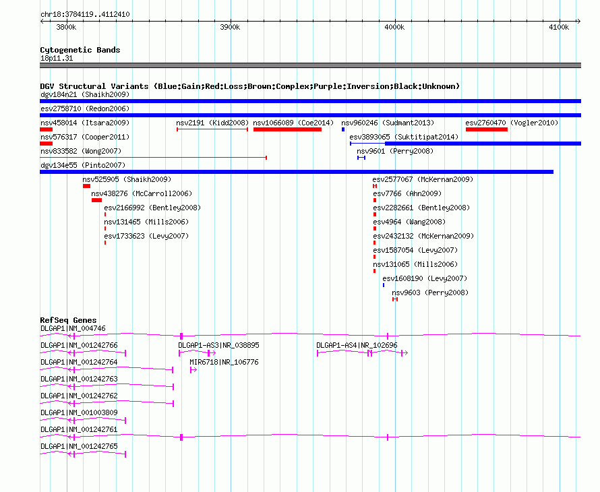Click the red loss bar under esv2760470
The height and width of the screenshot is (492, 600).
click(x=487, y=129)
